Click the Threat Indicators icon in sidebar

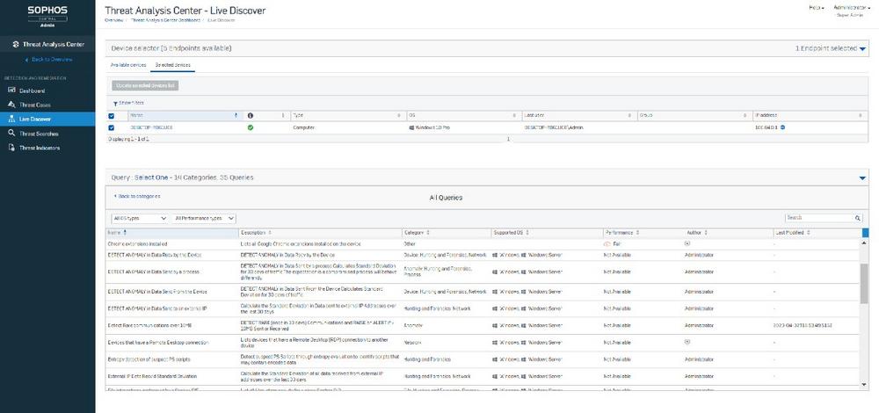click(12, 148)
